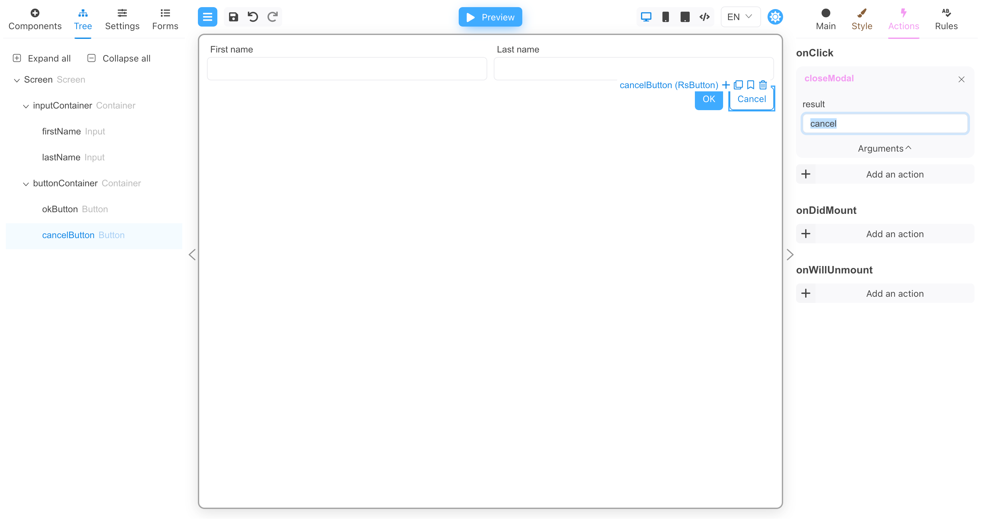The width and height of the screenshot is (981, 519).
Task: Switch to mobile viewport preview
Action: coord(666,17)
